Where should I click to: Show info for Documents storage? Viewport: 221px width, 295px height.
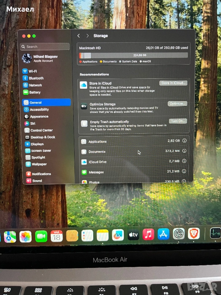coord(184,151)
